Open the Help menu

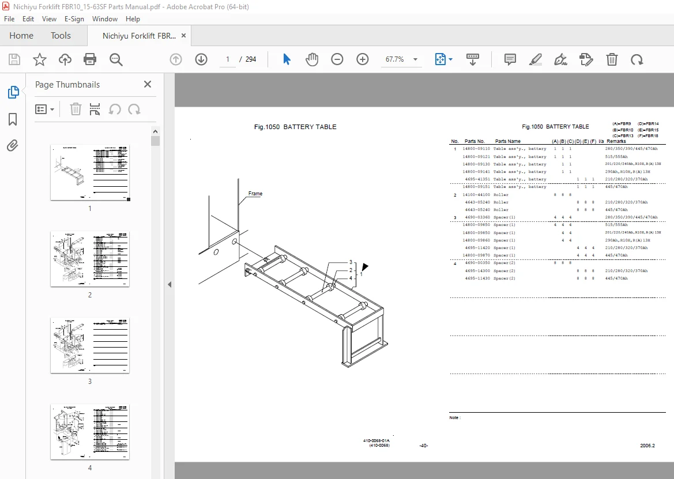(x=133, y=19)
